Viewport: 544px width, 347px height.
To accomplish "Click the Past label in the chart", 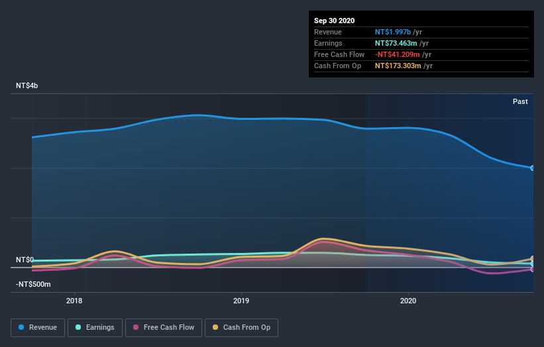I will 520,101.
